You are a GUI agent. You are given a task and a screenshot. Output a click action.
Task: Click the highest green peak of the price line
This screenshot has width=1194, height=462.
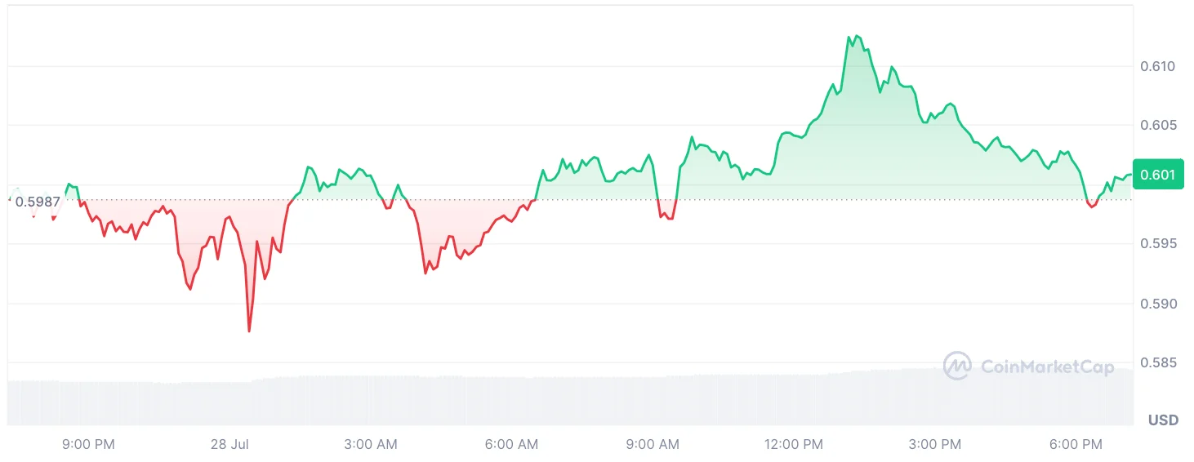coord(856,36)
